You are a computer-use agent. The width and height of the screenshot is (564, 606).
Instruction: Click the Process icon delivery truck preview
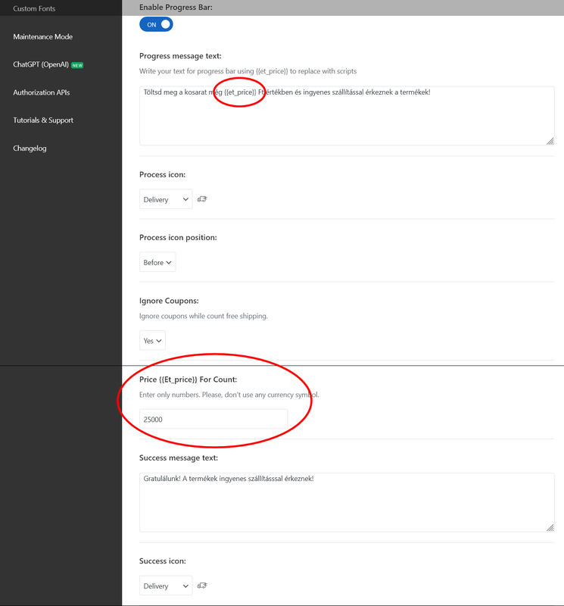[x=202, y=199]
